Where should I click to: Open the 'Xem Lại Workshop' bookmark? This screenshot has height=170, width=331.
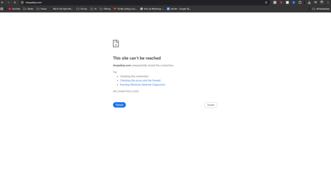pyautogui.click(x=152, y=9)
